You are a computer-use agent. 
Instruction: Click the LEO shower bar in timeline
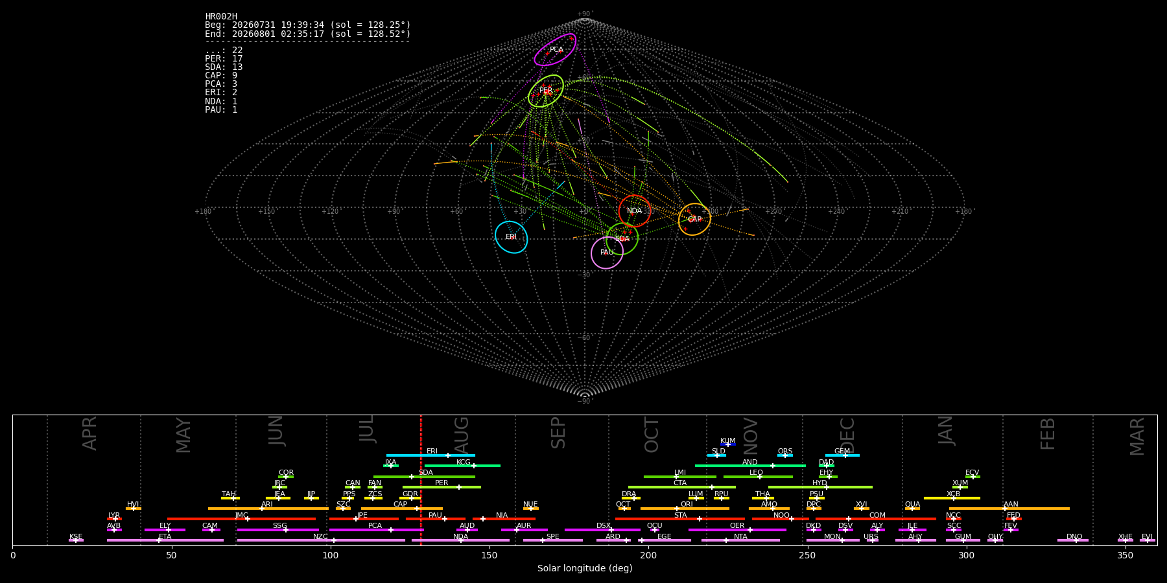[x=758, y=477]
